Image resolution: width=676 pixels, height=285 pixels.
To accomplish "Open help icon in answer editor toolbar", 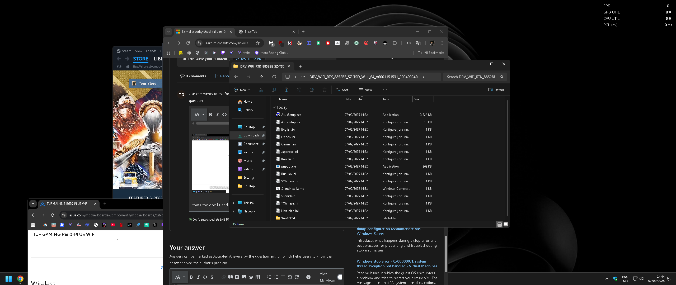I will (308, 277).
